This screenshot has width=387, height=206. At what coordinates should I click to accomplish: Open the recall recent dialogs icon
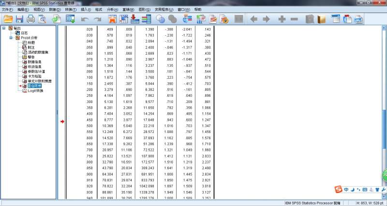tap(71, 19)
